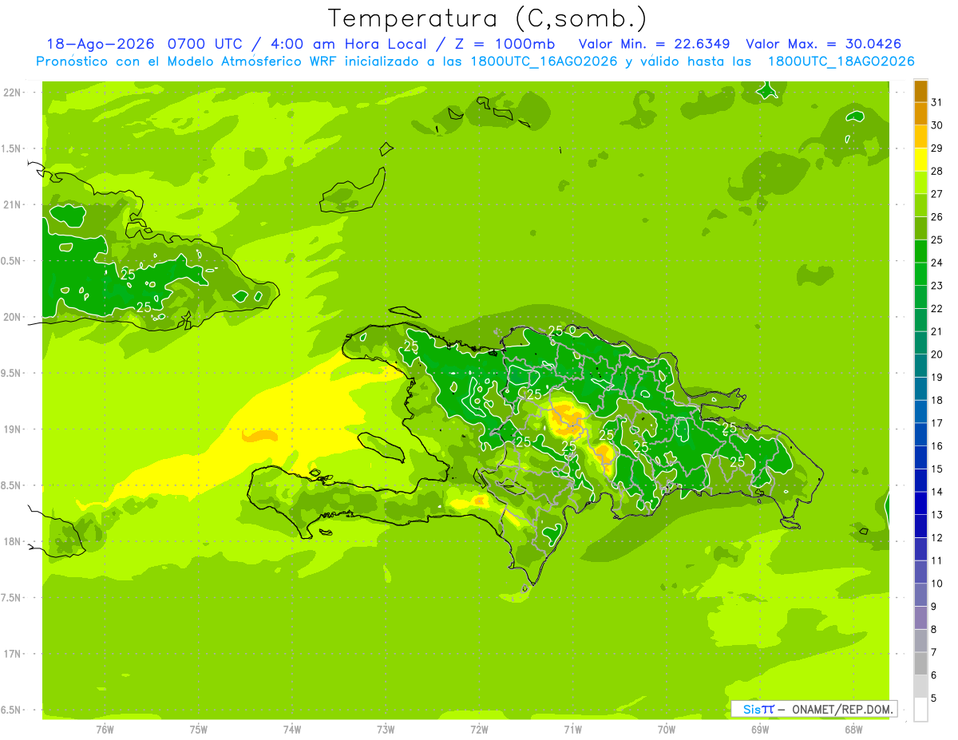Click the "70W" longitude label

(x=667, y=730)
